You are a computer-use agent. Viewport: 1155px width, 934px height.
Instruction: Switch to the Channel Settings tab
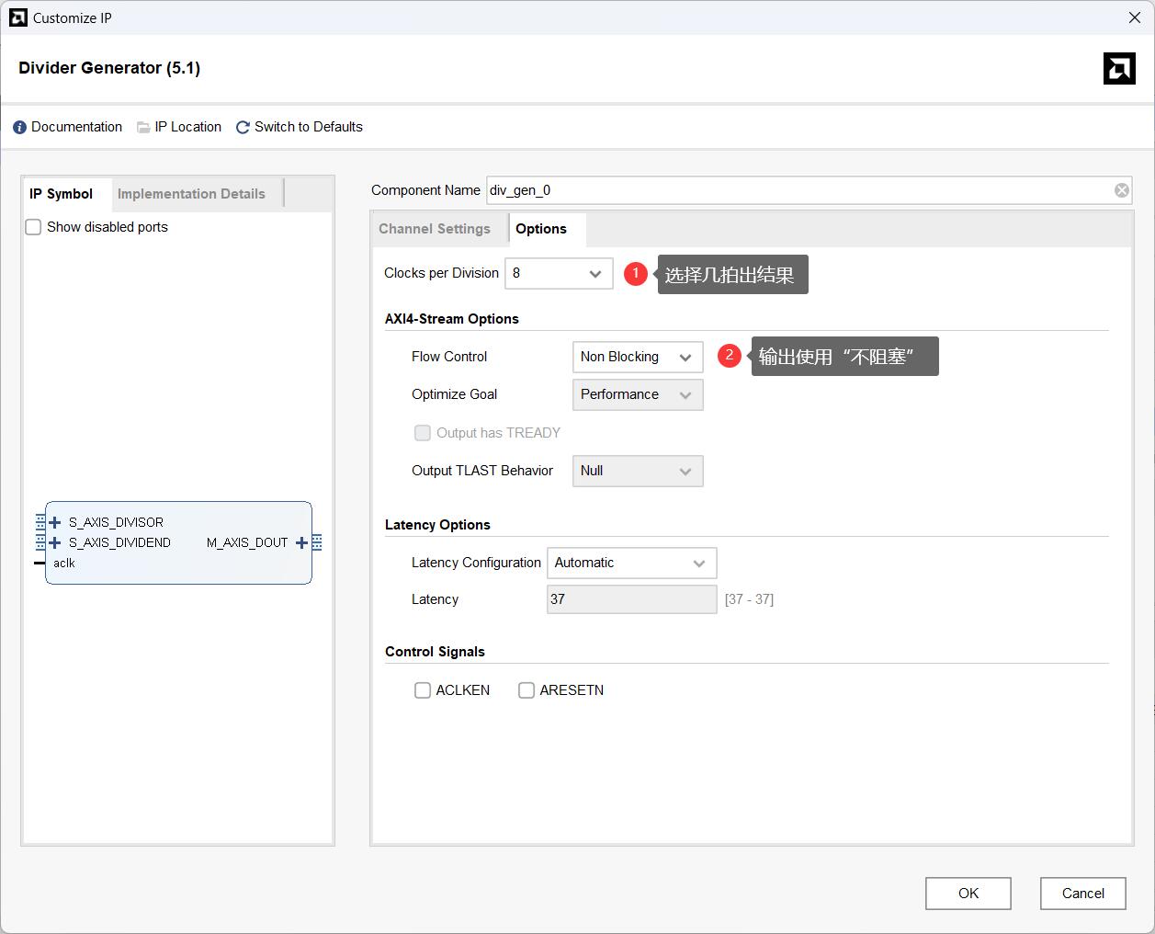(x=435, y=229)
